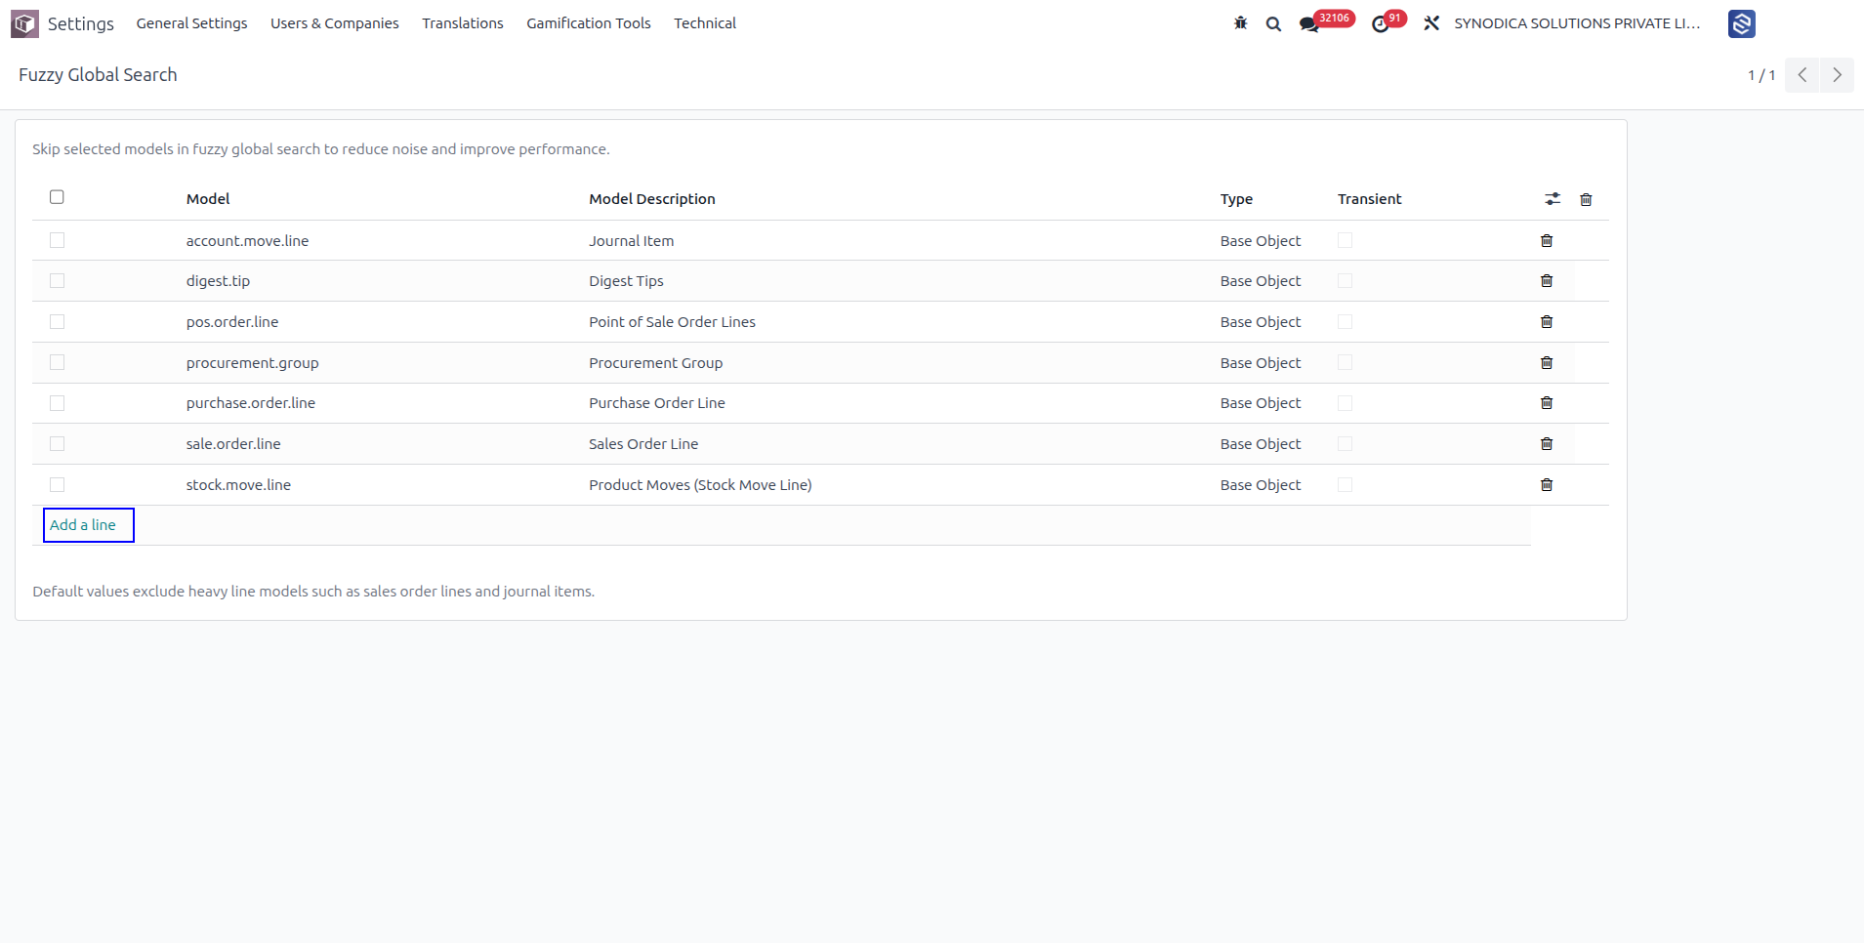Select the purchase.order.line row checkbox
This screenshot has width=1864, height=943.
click(x=57, y=403)
